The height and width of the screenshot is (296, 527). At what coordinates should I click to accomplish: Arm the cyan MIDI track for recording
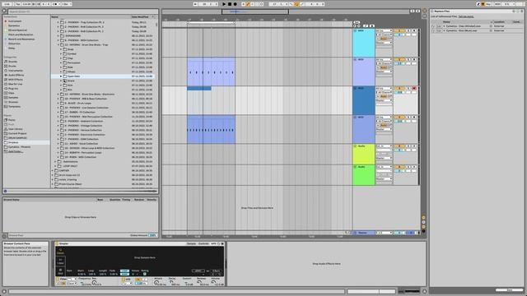(x=414, y=31)
